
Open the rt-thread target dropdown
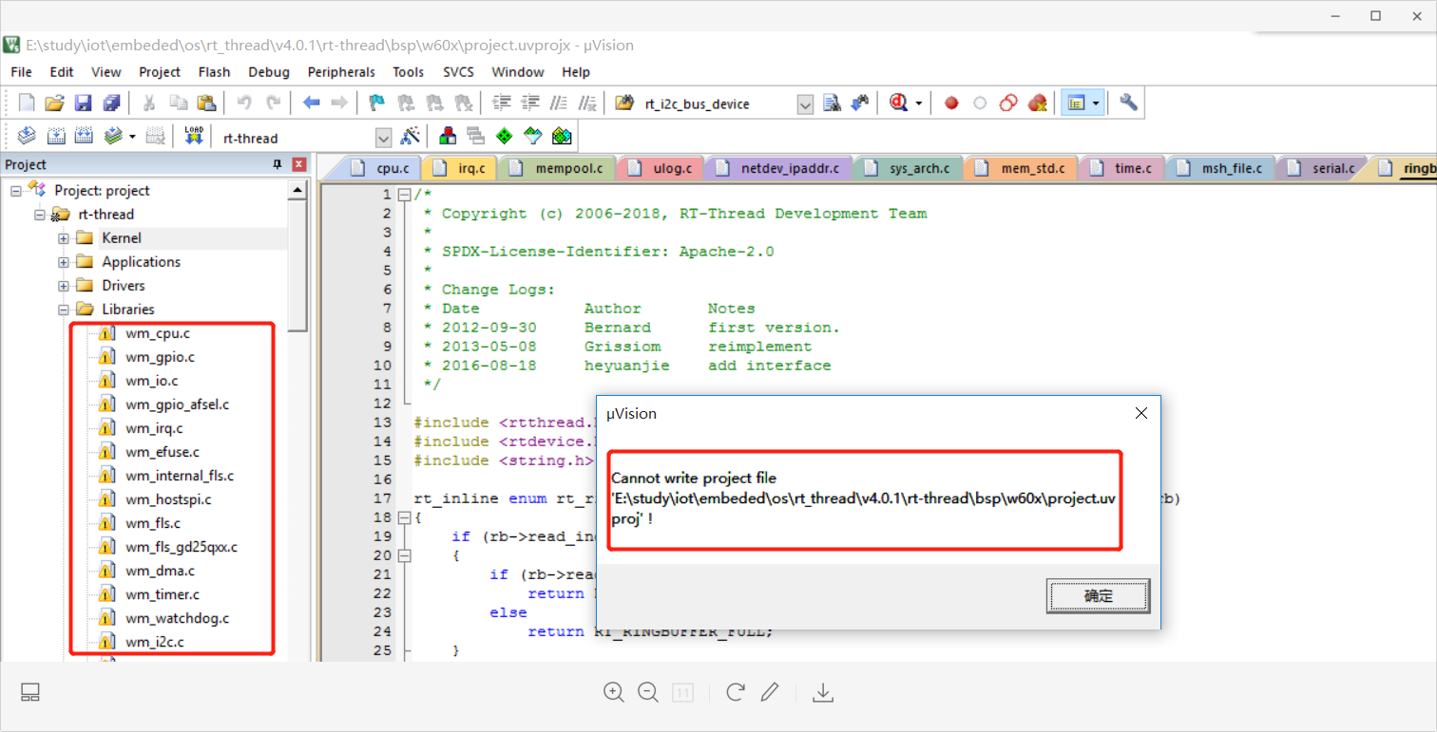(x=383, y=138)
